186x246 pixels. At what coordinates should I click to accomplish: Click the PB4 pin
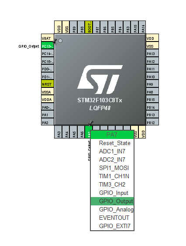pos(119,27)
